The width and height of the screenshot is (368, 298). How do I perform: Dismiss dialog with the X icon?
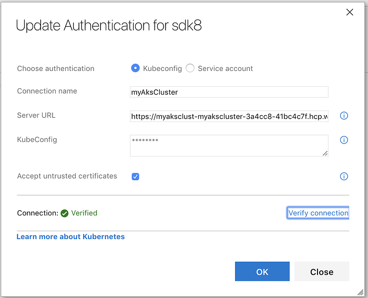pos(350,12)
